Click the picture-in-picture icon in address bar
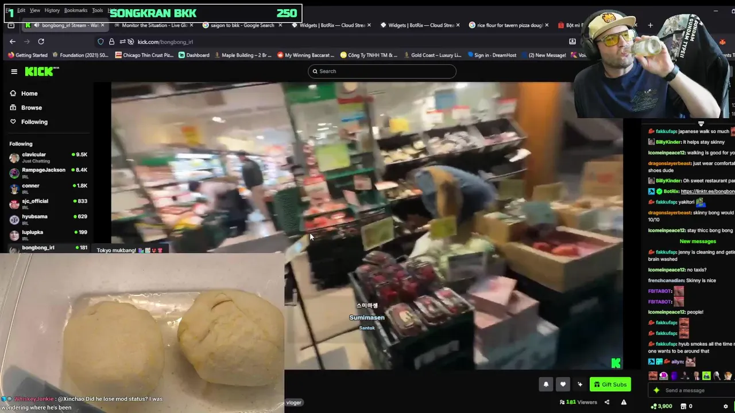 (x=572, y=41)
